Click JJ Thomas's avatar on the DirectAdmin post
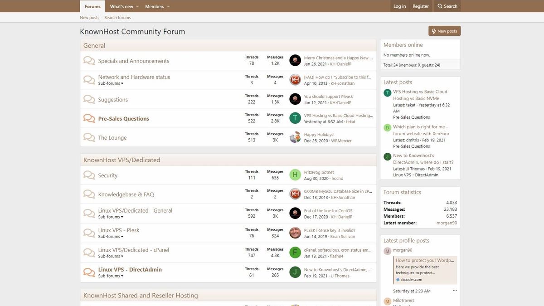Screen dimensions: 544x306 [x=295, y=272]
